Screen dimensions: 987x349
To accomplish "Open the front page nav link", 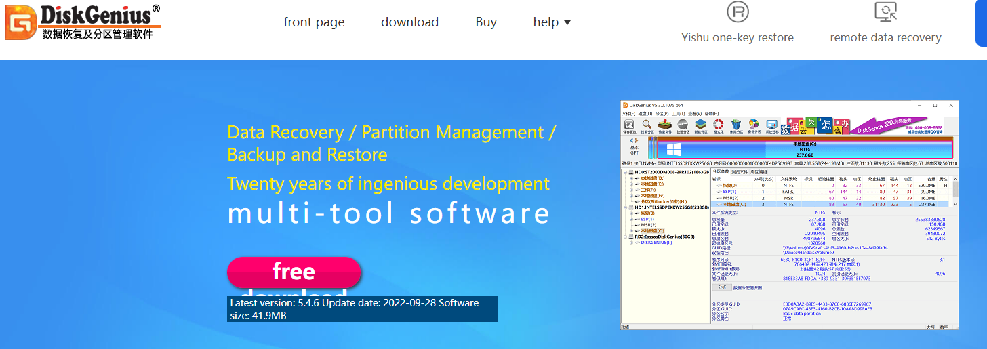I will click(314, 22).
